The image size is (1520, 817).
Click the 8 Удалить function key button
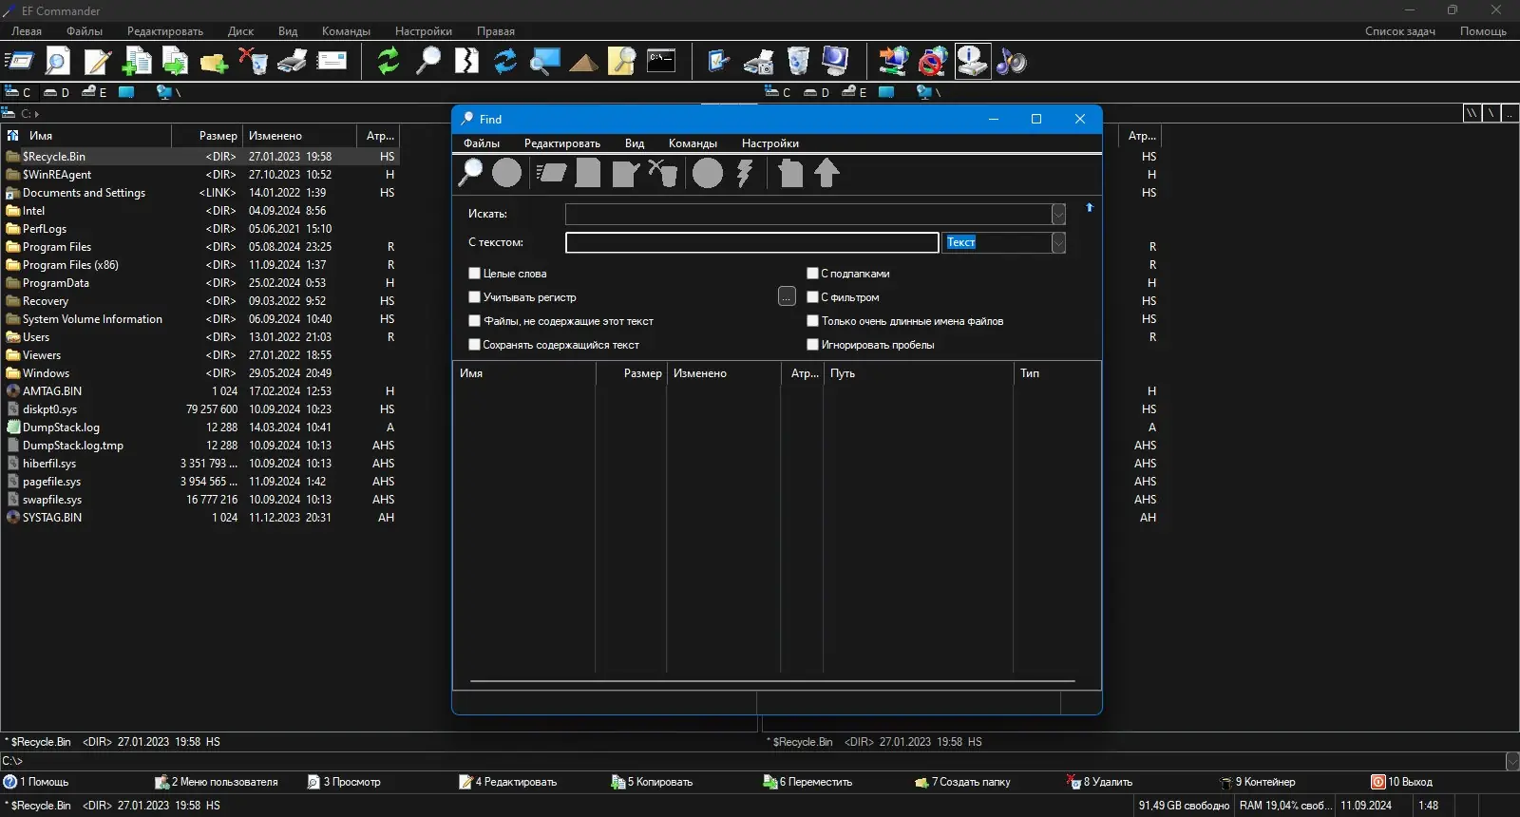coord(1100,782)
